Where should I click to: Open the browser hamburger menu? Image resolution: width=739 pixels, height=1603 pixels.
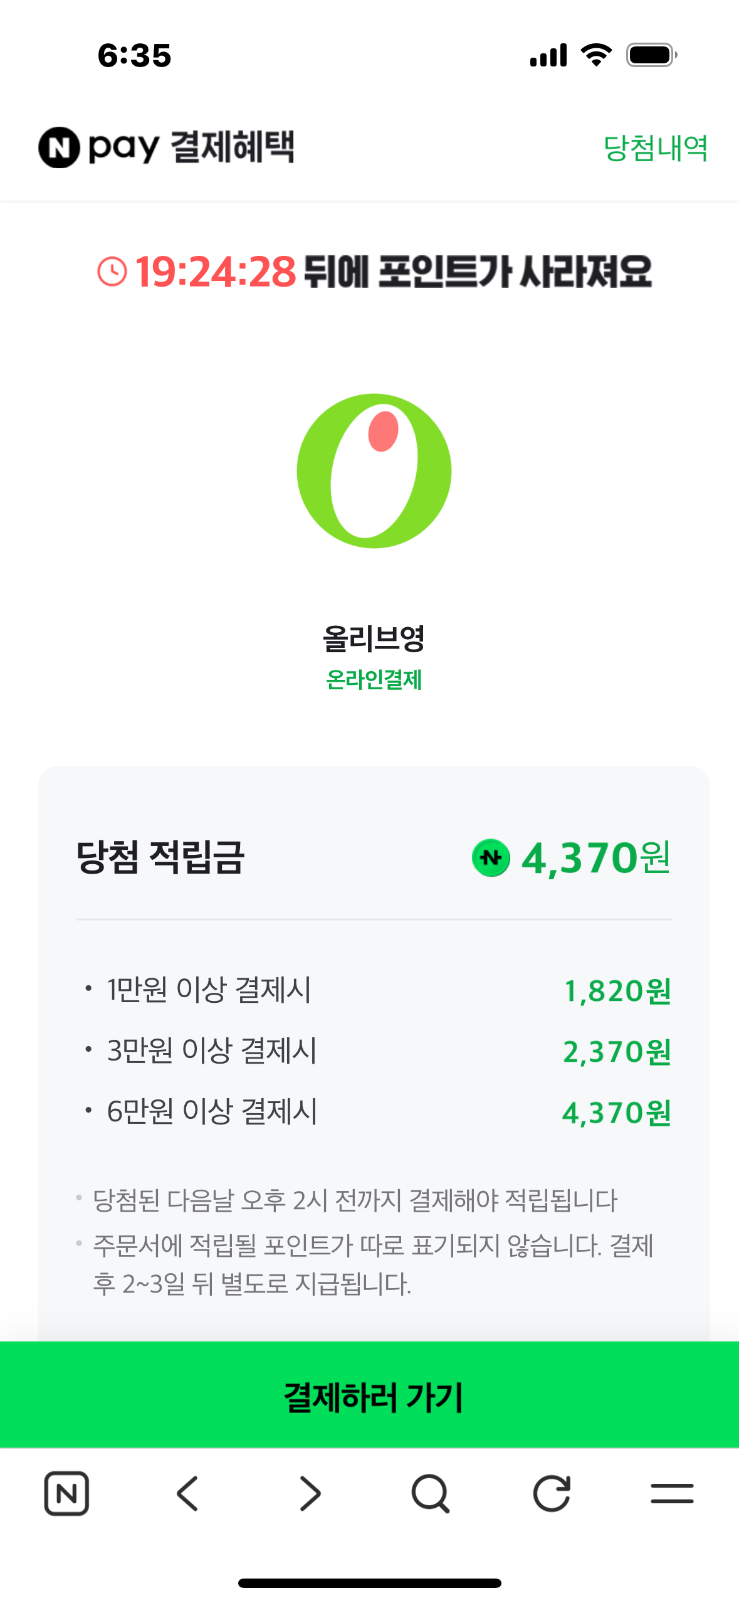coord(672,1493)
